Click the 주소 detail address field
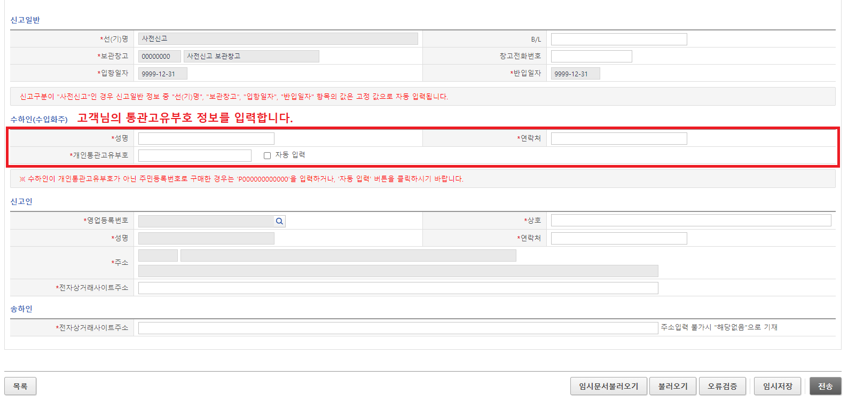The width and height of the screenshot is (848, 417). (398, 271)
